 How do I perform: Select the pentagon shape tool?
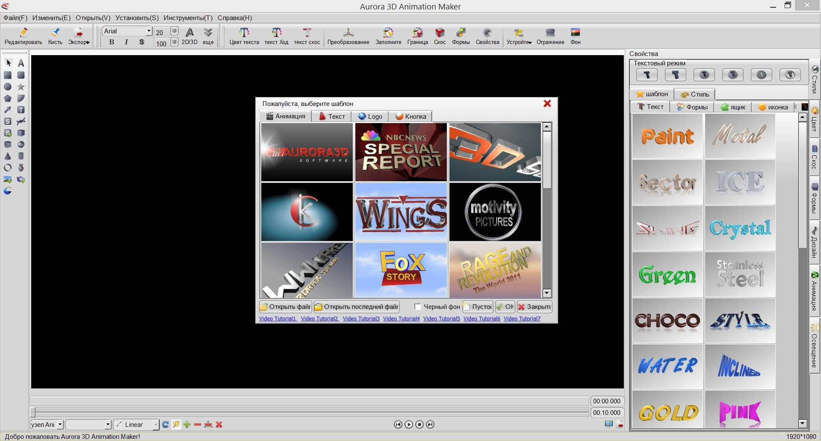pyautogui.click(x=8, y=98)
